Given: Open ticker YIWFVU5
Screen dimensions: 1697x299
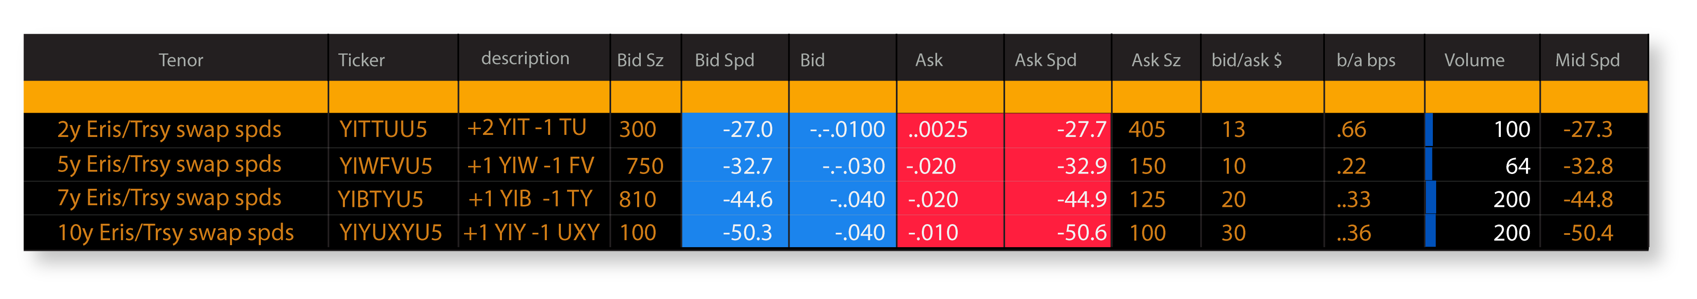Looking at the screenshot, I should [x=385, y=166].
